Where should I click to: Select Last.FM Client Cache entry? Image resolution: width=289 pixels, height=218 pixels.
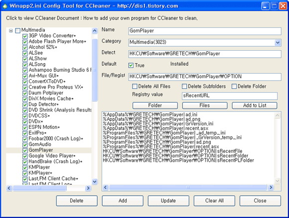pyautogui.click(x=53, y=179)
